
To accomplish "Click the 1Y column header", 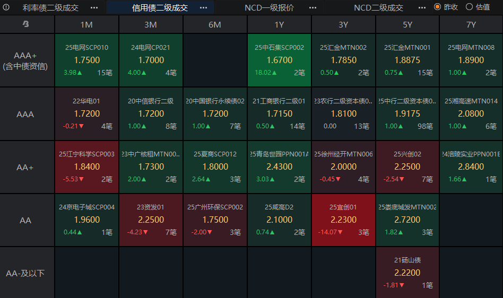I will [279, 24].
